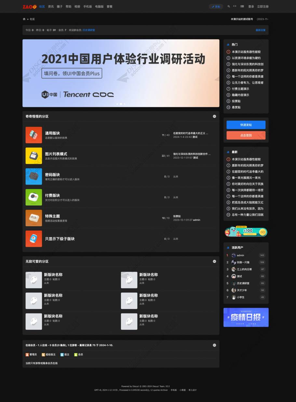Open the list menu icon in header
Image resolution: width=296 pixels, height=402 pixels.
242,6
